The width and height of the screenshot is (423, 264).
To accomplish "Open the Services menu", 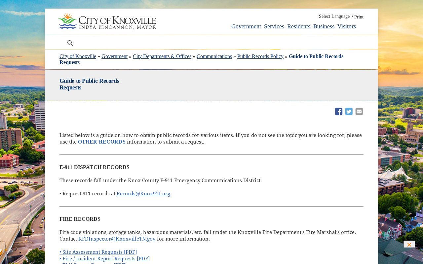I will click(274, 26).
